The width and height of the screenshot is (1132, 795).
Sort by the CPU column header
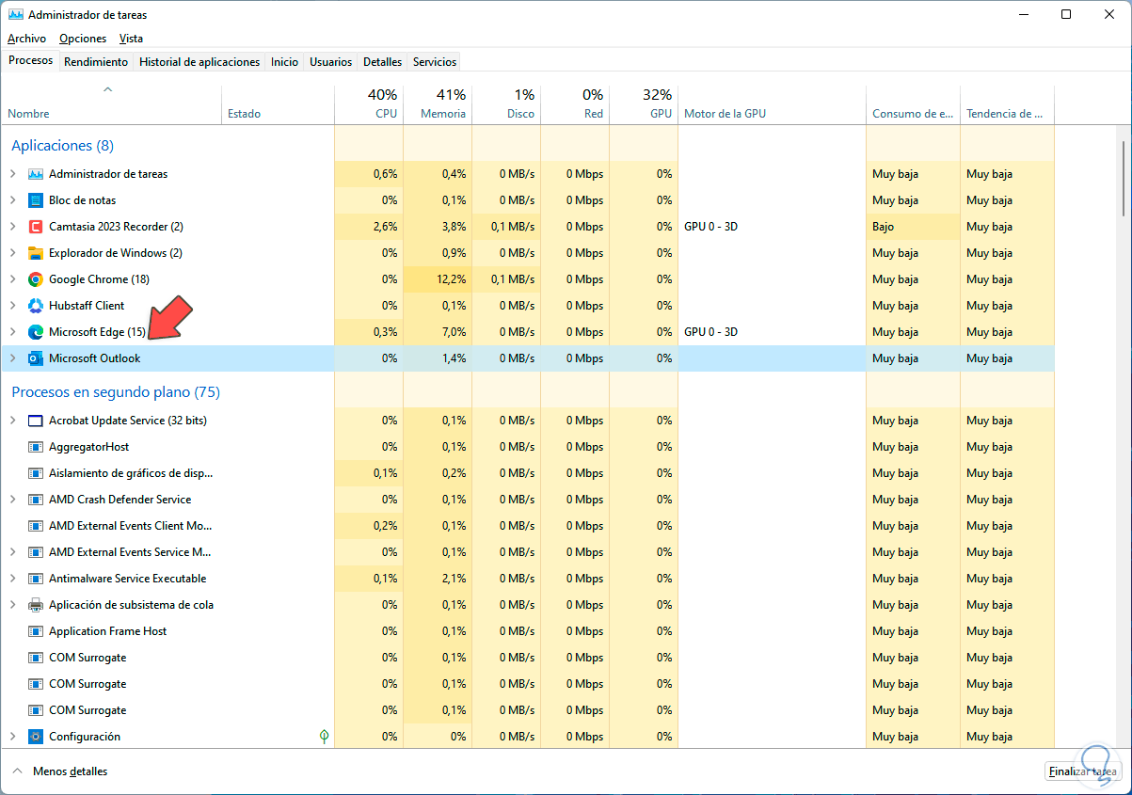point(369,105)
